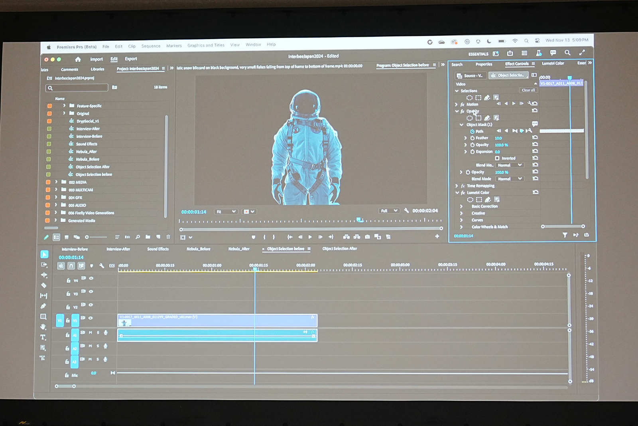
Task: Open the Full playback resolution dropdown
Action: pos(389,211)
